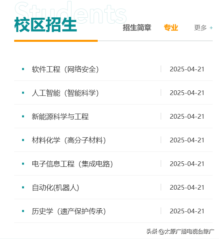Screen dimensions: 219x239
Task: Open 电子信息工程（集成电路） entry
Action: click(x=72, y=164)
